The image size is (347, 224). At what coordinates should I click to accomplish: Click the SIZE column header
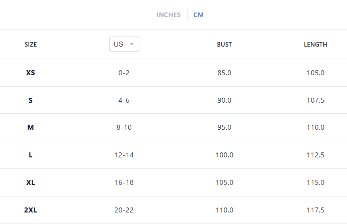pos(31,45)
